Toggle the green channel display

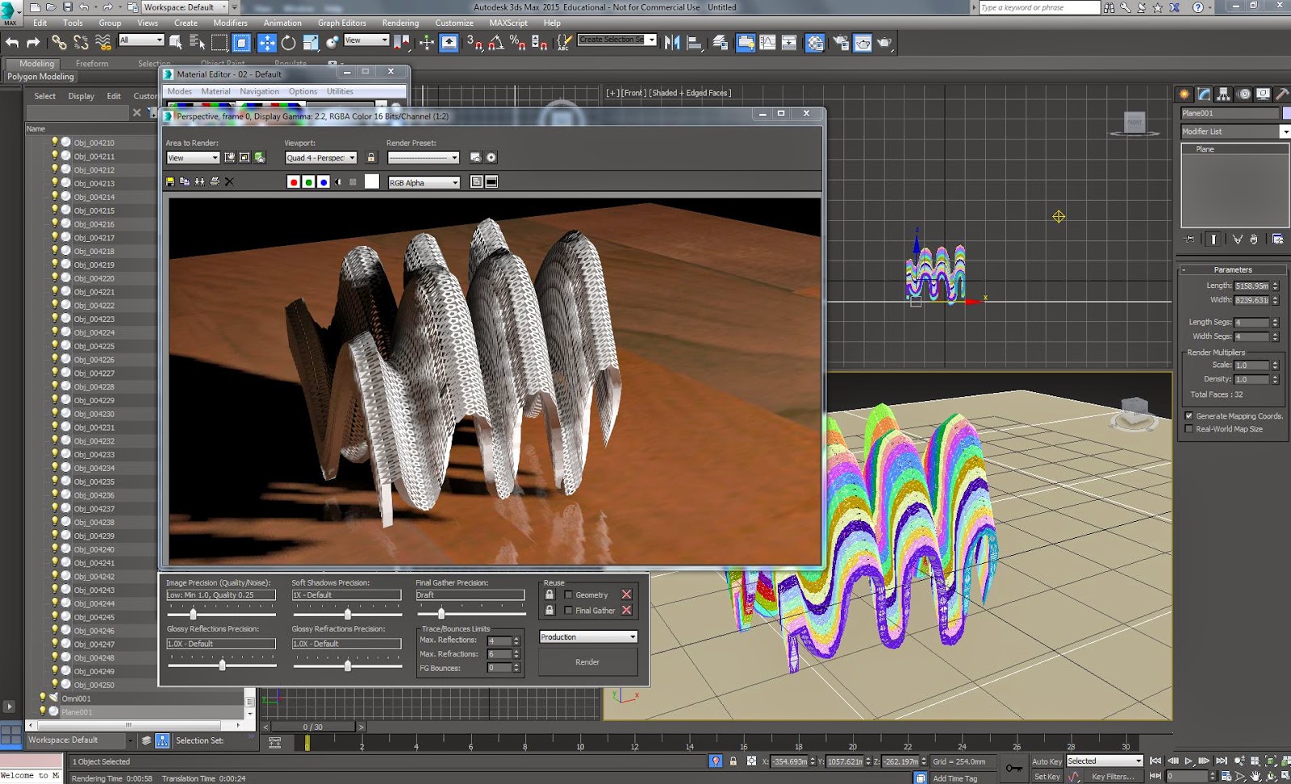tap(308, 182)
